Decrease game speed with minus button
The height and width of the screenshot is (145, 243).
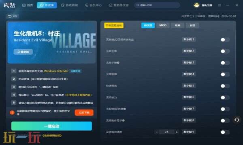coord(157,132)
